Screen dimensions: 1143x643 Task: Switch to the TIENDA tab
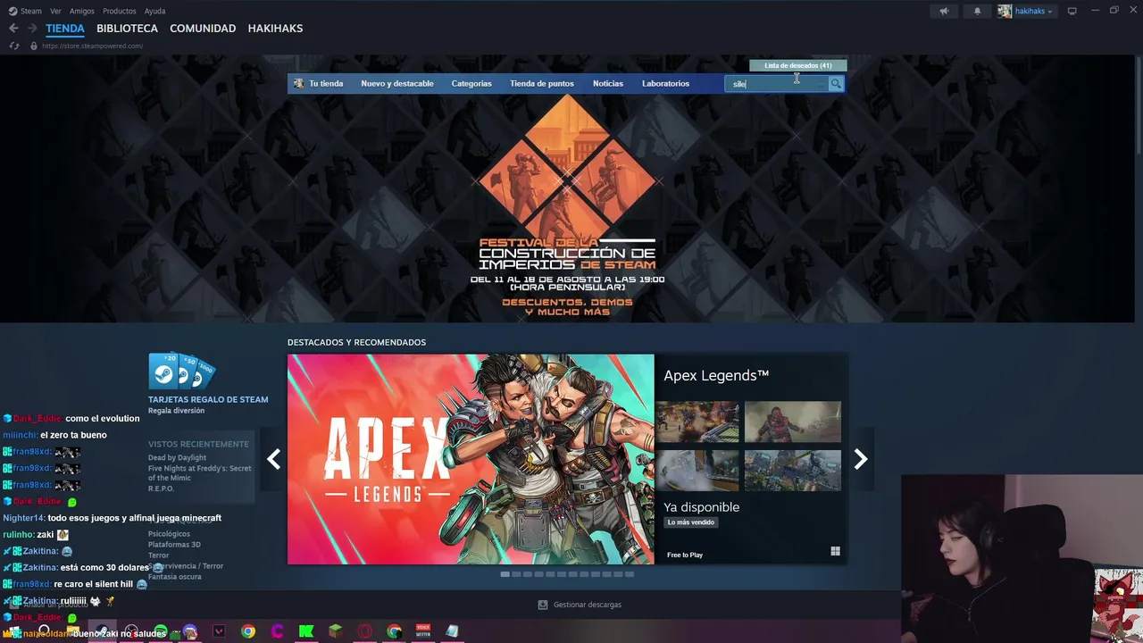[65, 29]
